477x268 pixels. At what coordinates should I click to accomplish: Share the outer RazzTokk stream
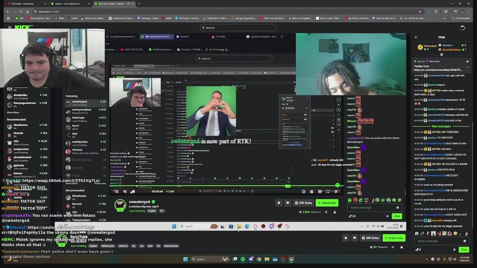[x=392, y=247]
